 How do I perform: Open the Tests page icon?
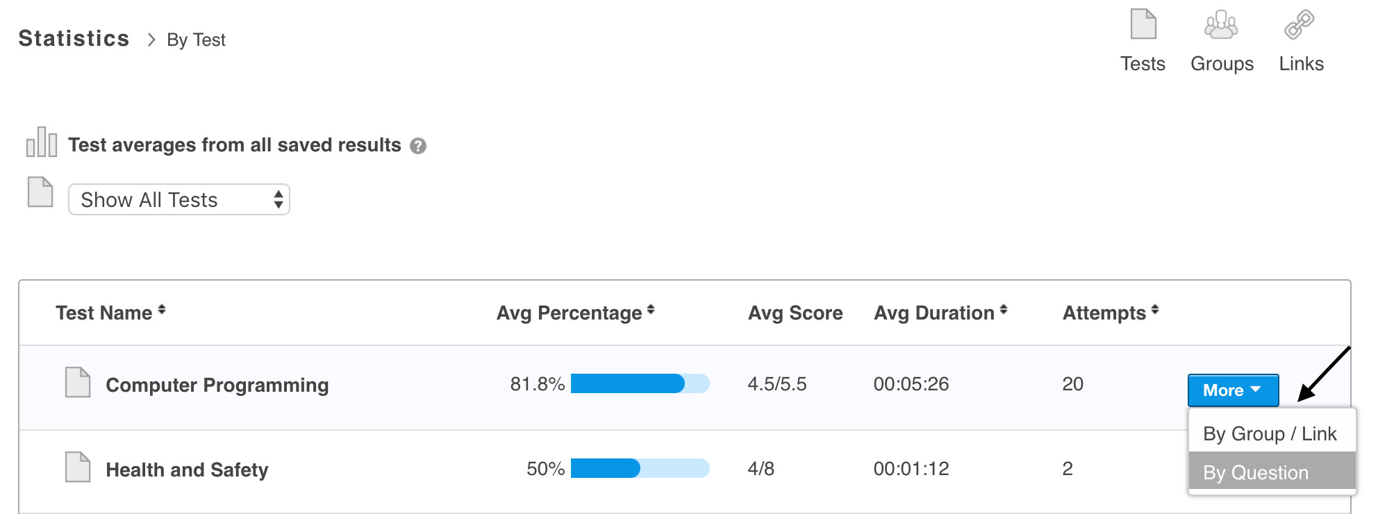click(1143, 25)
